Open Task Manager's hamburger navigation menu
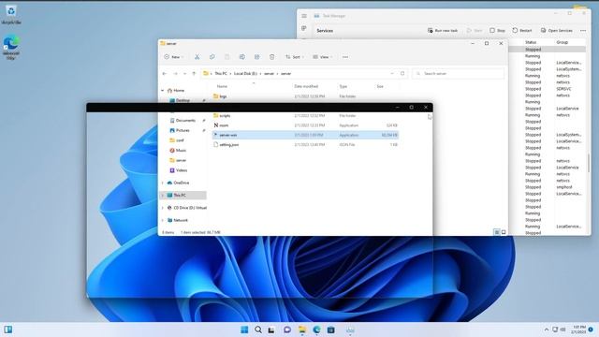Viewport: 599px width, 337px height. pyautogui.click(x=304, y=16)
